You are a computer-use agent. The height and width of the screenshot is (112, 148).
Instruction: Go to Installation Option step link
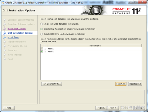click(17, 29)
